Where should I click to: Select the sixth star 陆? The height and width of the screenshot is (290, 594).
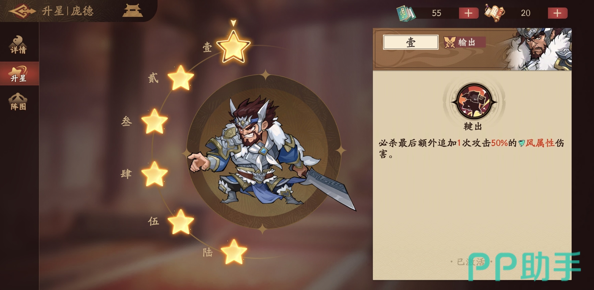[x=234, y=252]
